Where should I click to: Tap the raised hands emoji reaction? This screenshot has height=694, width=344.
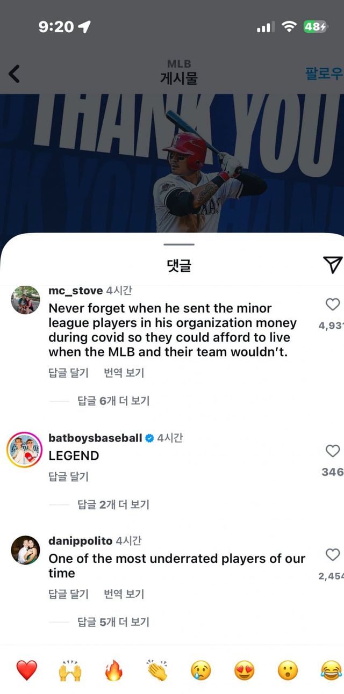[70, 670]
